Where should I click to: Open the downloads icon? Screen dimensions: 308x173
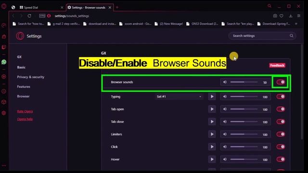(291, 16)
